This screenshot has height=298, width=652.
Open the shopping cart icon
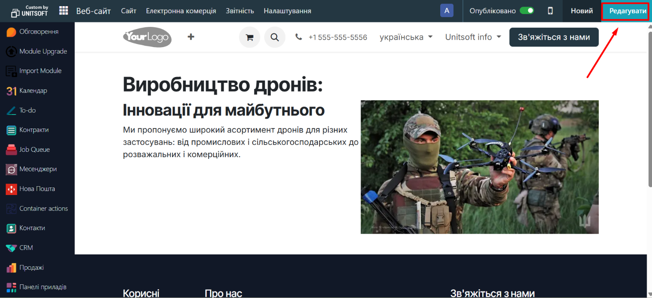click(250, 37)
